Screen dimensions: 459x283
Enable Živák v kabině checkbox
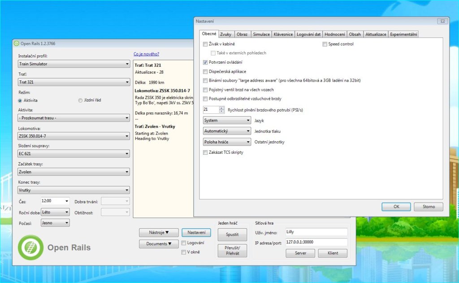pyautogui.click(x=205, y=44)
